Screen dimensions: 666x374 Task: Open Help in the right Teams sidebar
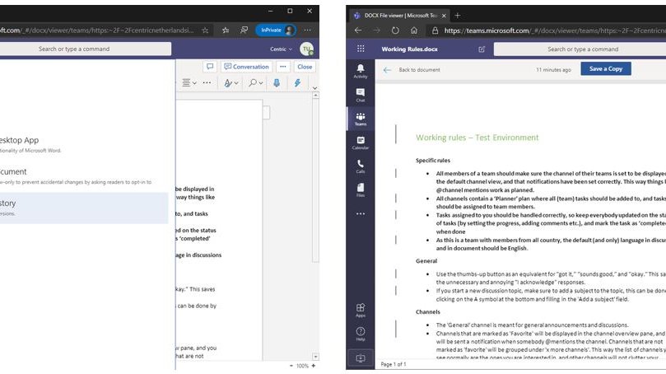[361, 334]
